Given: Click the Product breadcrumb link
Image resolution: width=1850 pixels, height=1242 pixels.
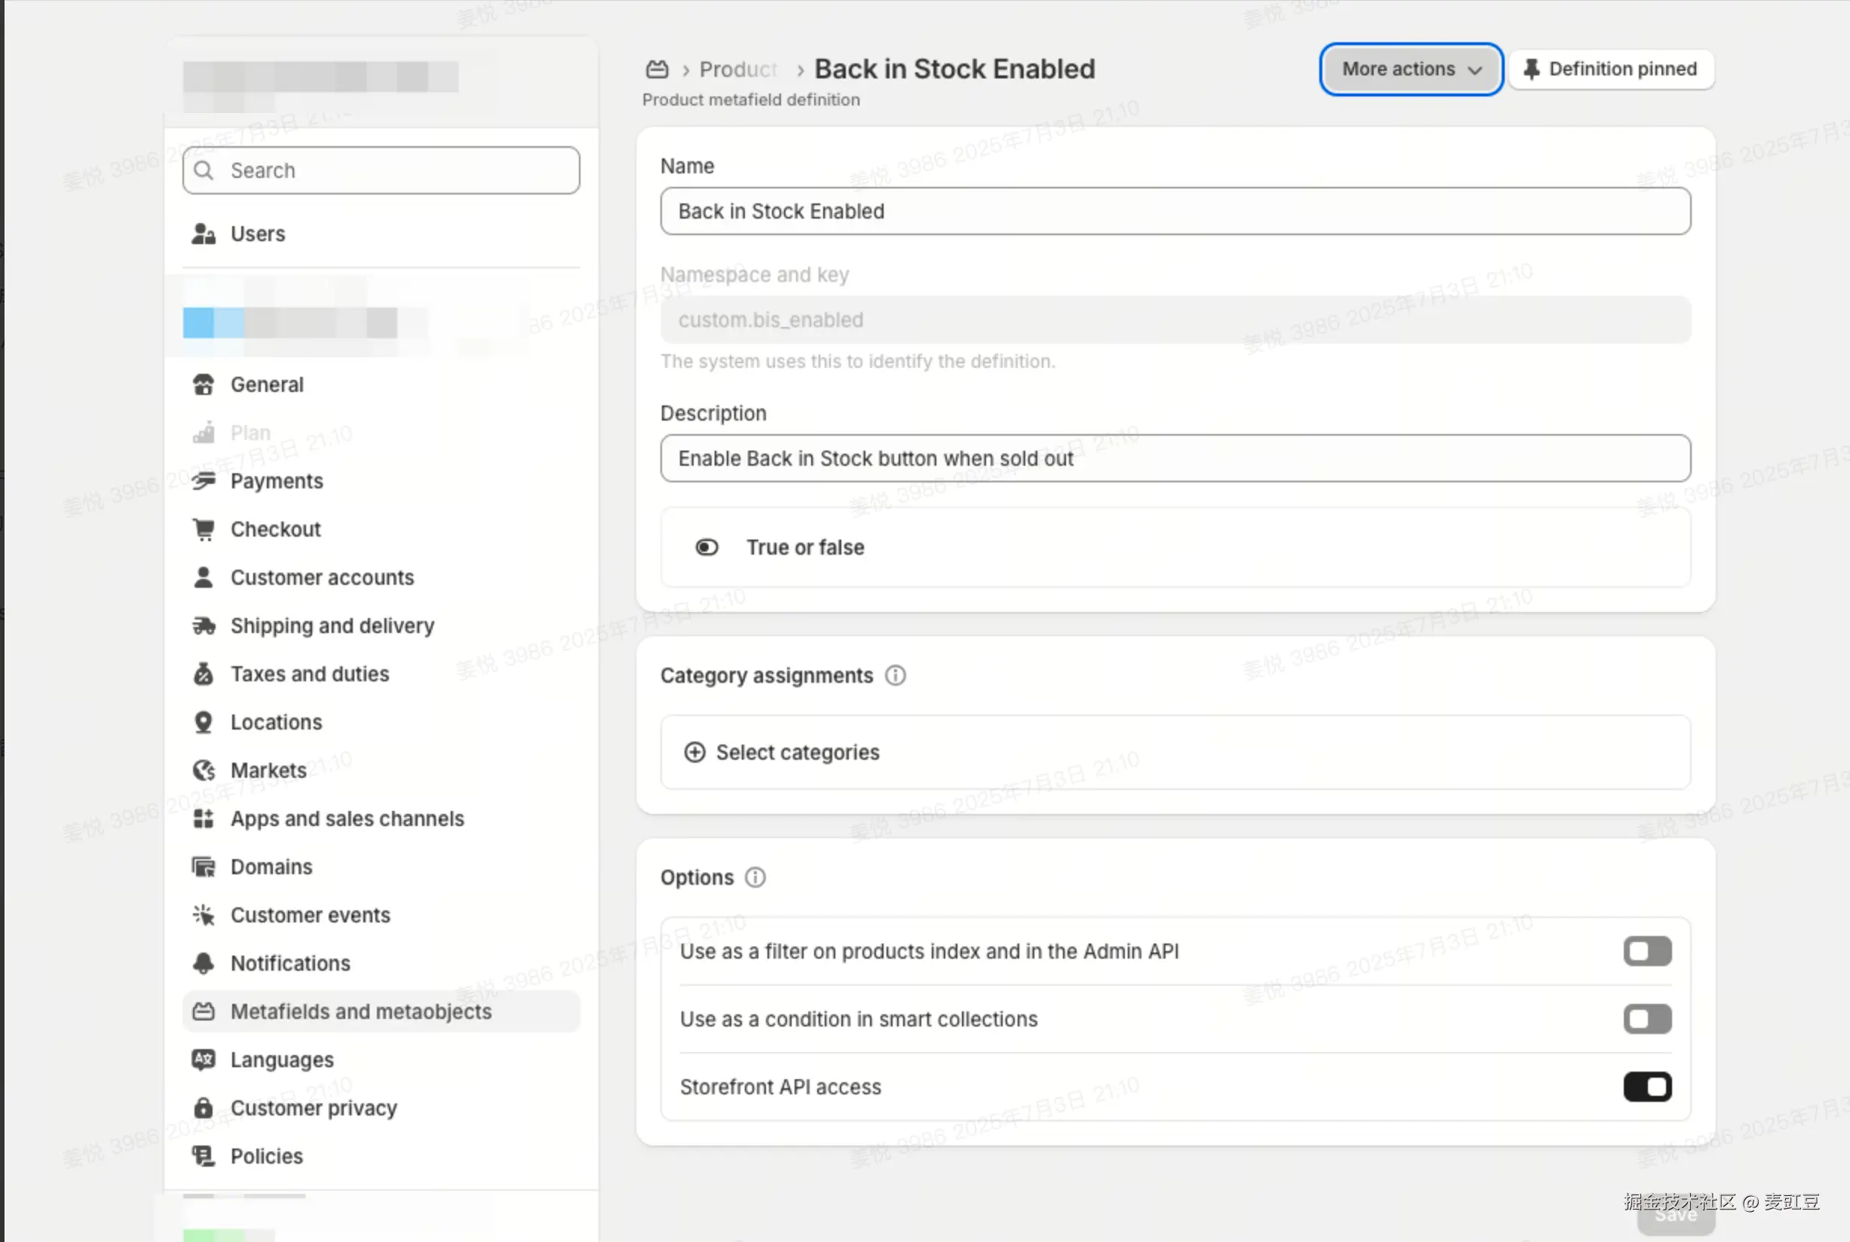Looking at the screenshot, I should [737, 69].
